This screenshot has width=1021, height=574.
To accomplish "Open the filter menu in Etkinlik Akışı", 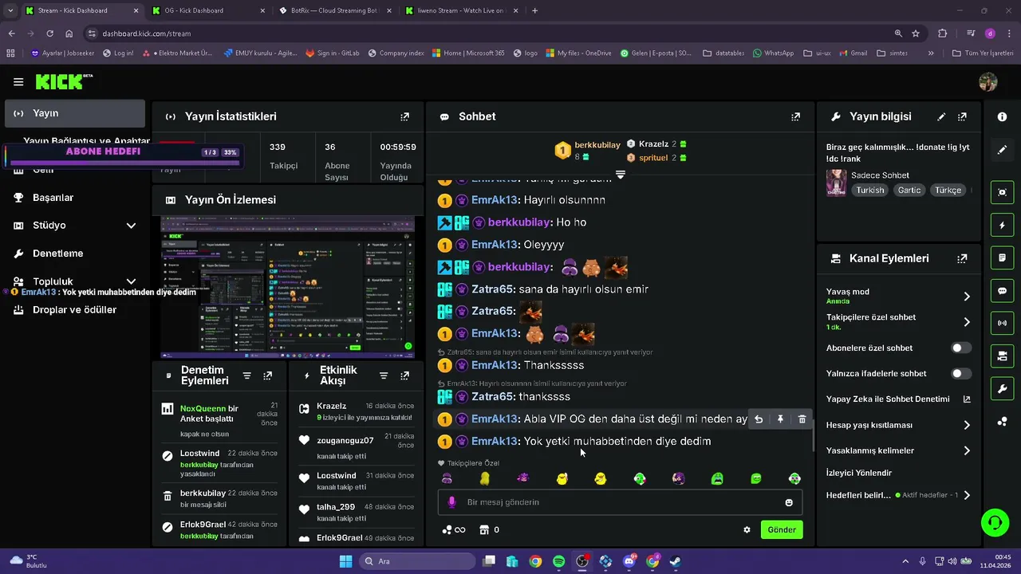I will click(x=384, y=375).
